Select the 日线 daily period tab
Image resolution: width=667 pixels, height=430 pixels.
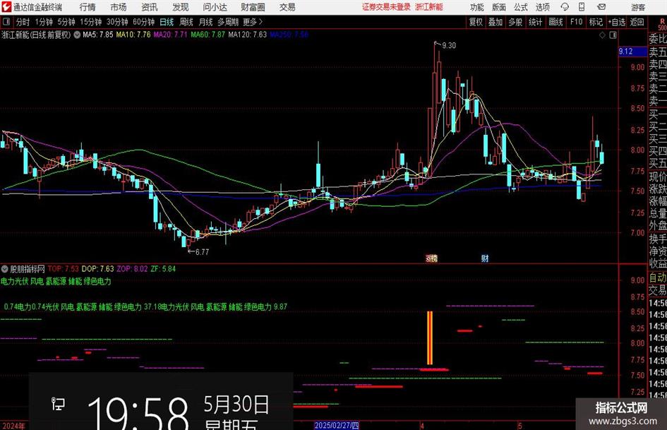pyautogui.click(x=167, y=22)
